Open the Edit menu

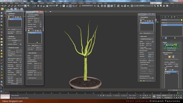click(6, 3)
